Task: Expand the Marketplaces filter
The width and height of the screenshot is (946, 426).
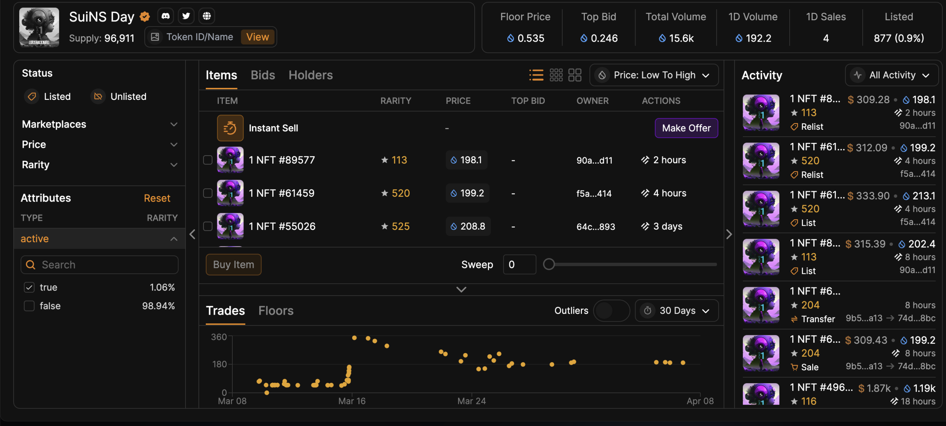Action: coord(100,124)
